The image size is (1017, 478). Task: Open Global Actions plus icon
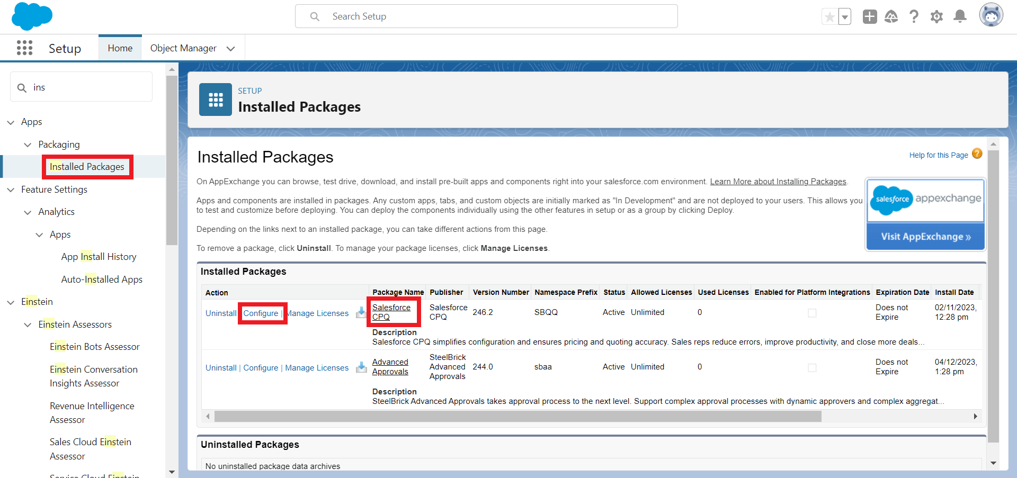click(870, 16)
